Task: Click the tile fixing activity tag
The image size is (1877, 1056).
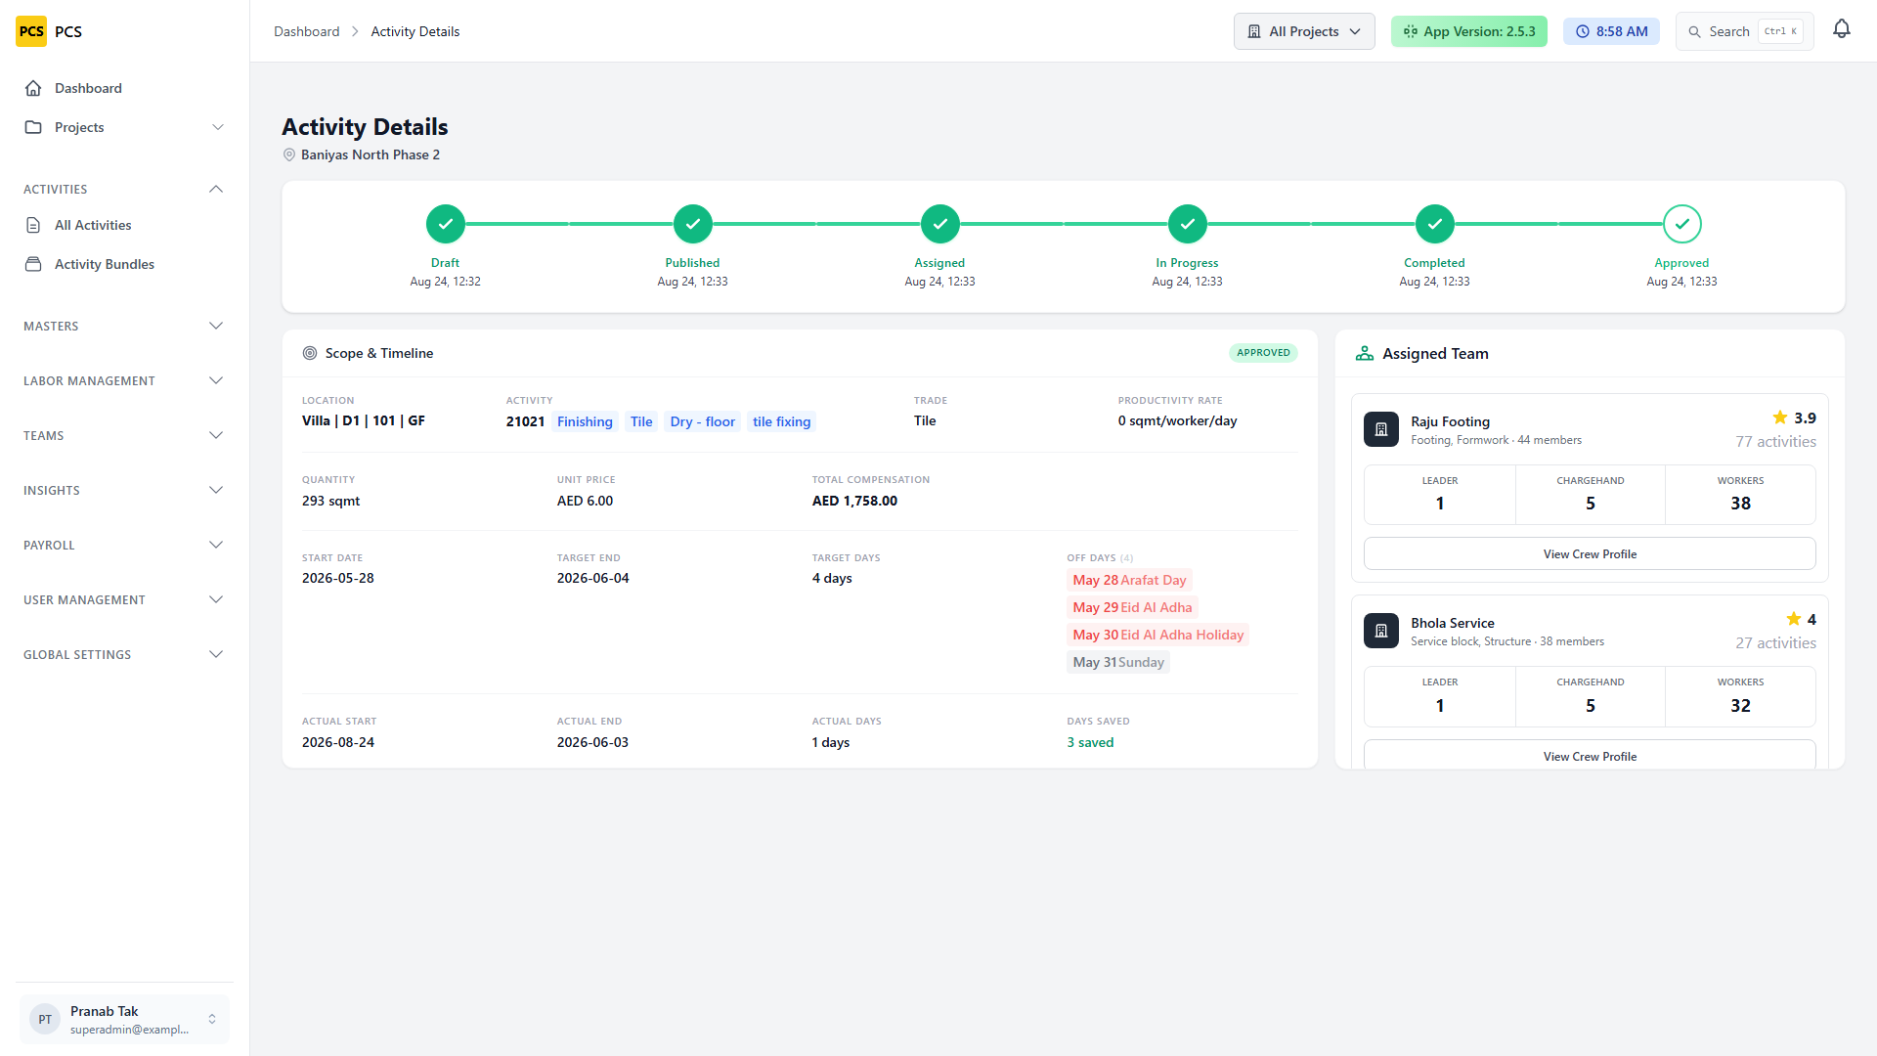Action: point(781,421)
